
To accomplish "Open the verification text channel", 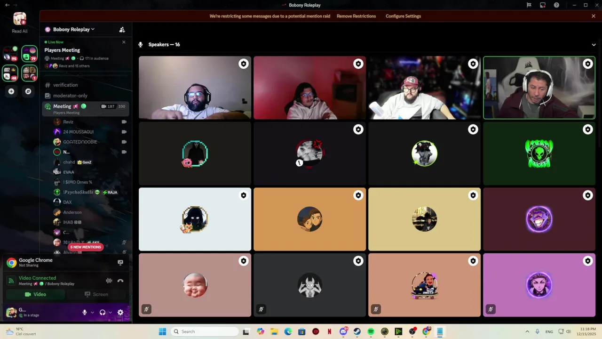I will click(85, 85).
